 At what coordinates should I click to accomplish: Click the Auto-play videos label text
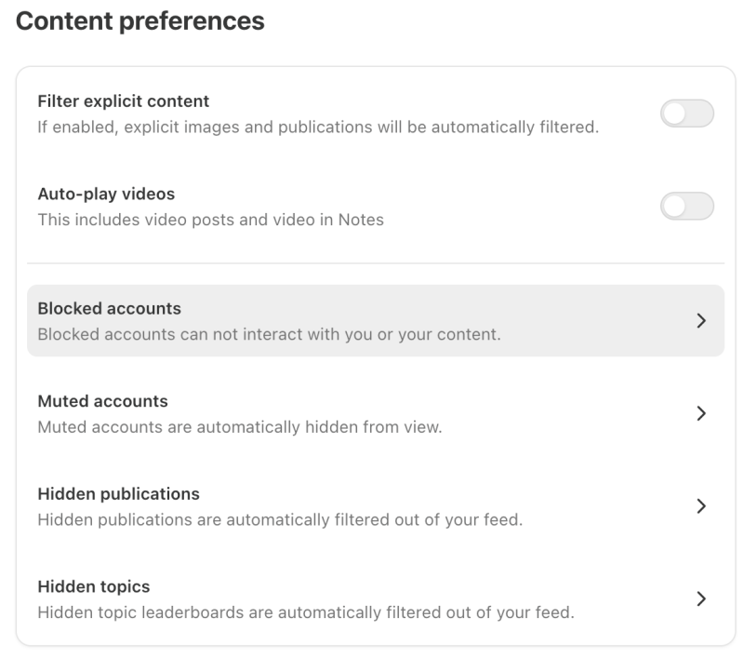click(x=106, y=195)
